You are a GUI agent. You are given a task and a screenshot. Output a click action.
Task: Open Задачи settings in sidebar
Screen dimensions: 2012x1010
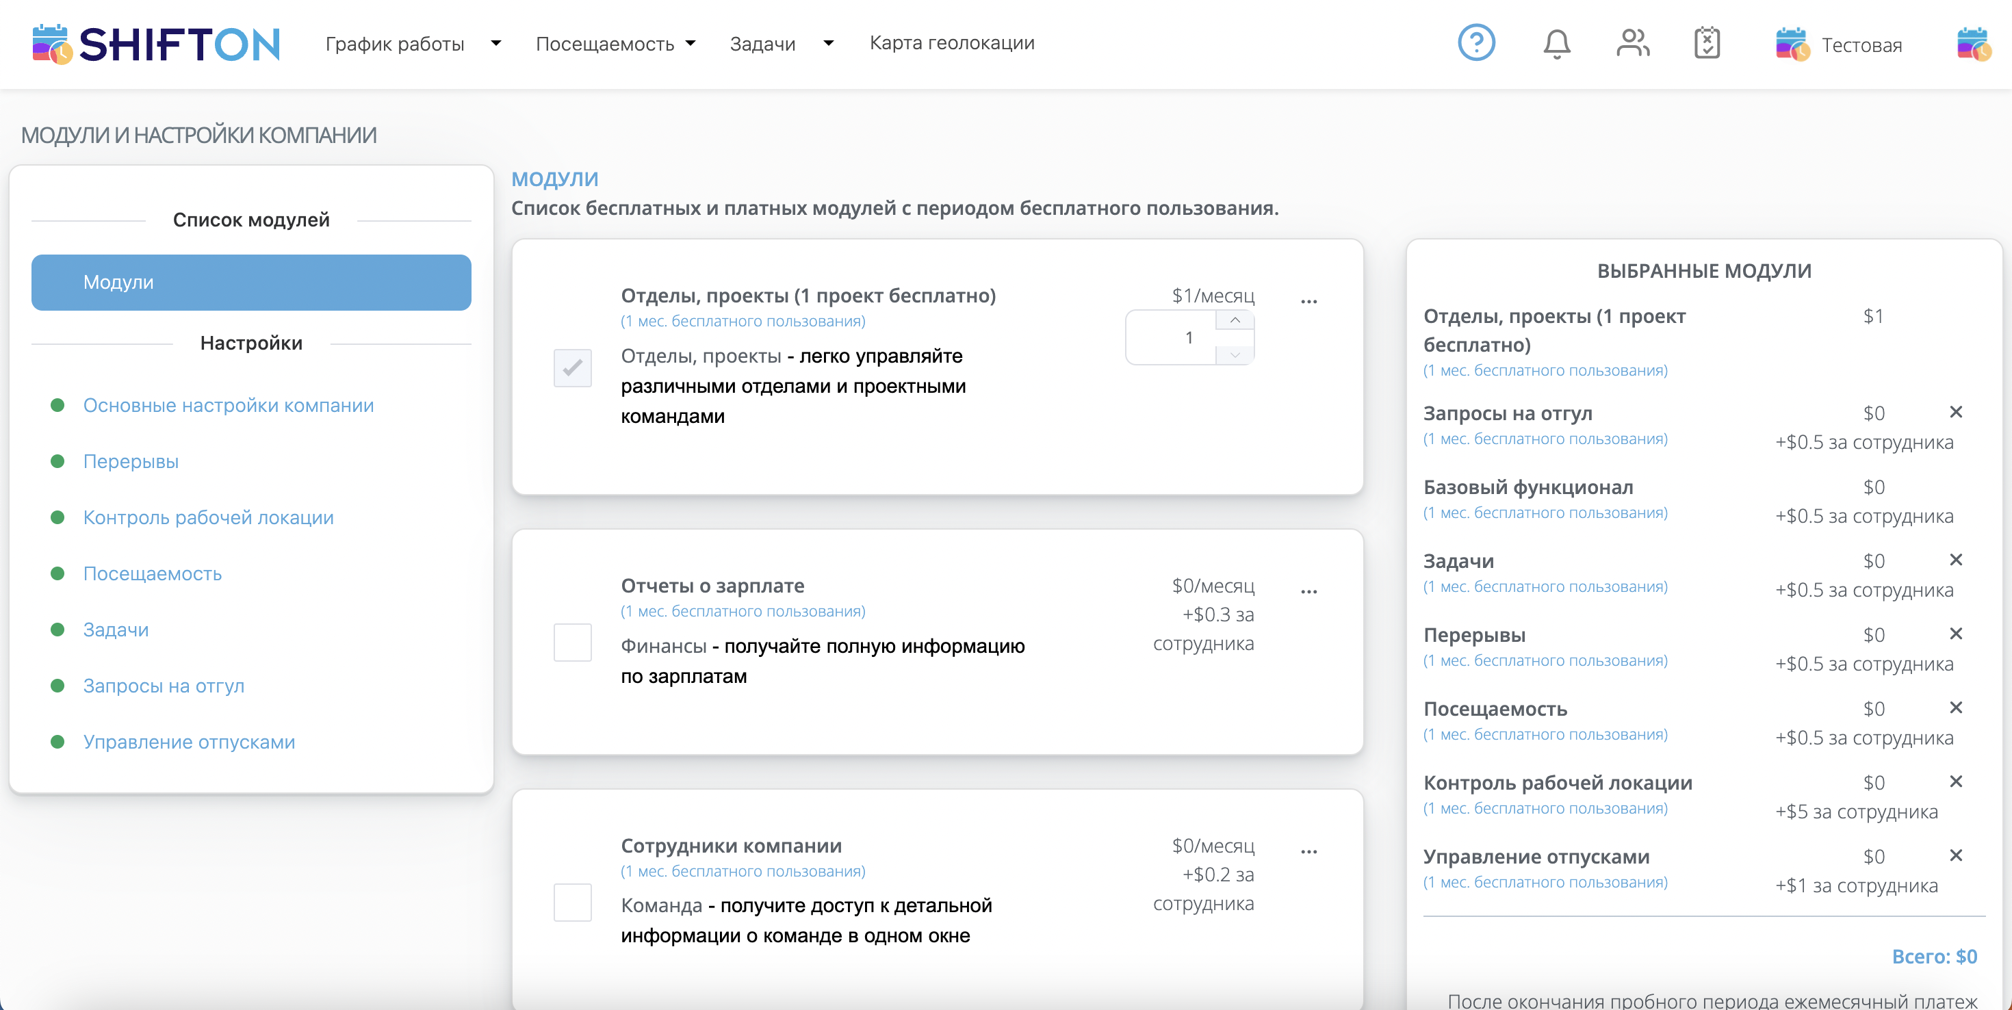coord(116,630)
